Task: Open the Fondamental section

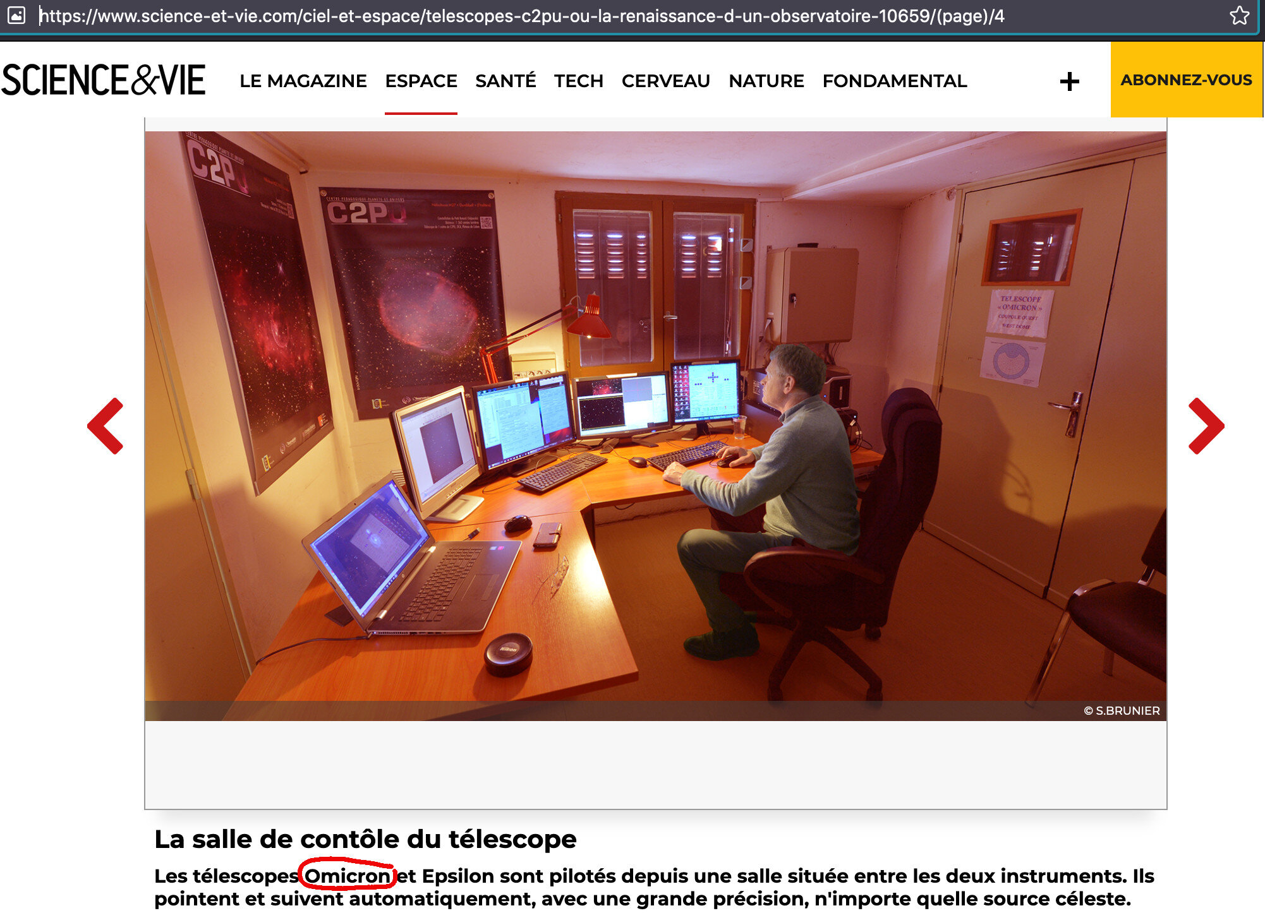Action: pos(894,81)
